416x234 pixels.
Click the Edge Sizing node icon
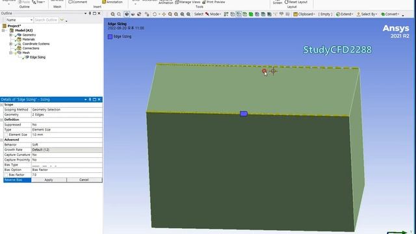27,57
